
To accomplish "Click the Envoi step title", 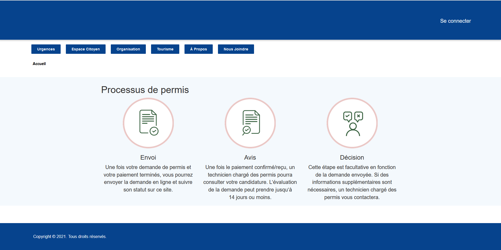I will tap(148, 158).
